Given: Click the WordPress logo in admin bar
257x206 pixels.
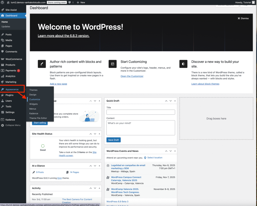Looking at the screenshot, I should click(x=3, y=2).
